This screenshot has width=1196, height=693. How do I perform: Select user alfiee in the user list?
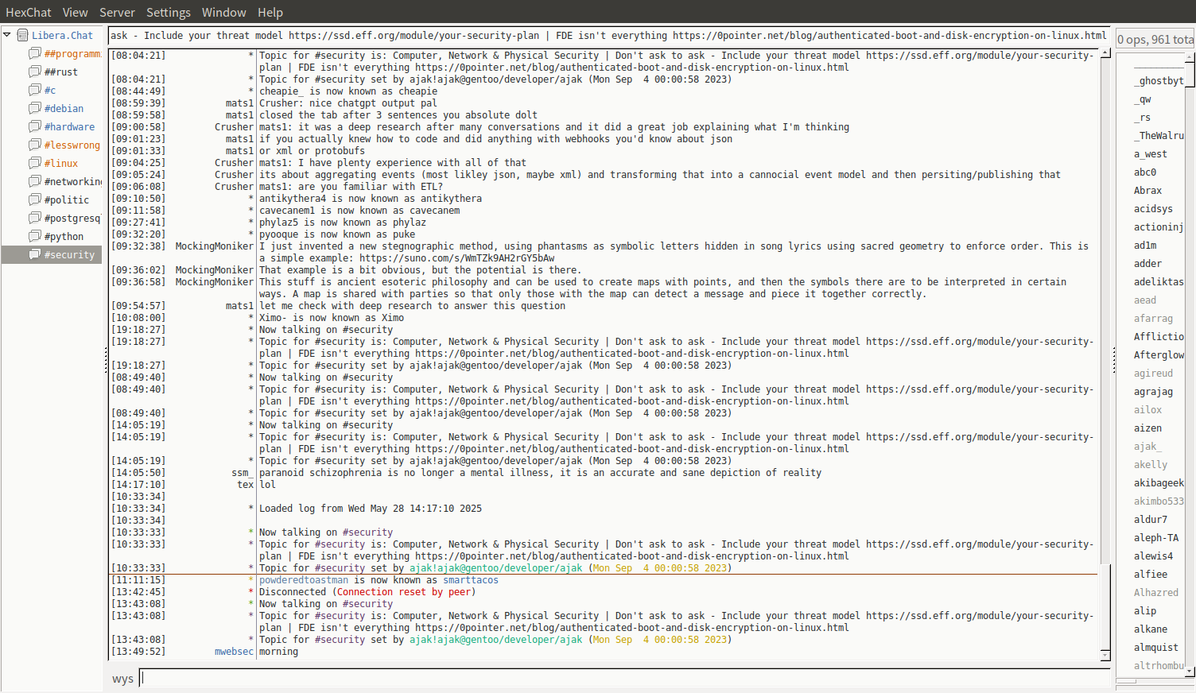coord(1151,575)
